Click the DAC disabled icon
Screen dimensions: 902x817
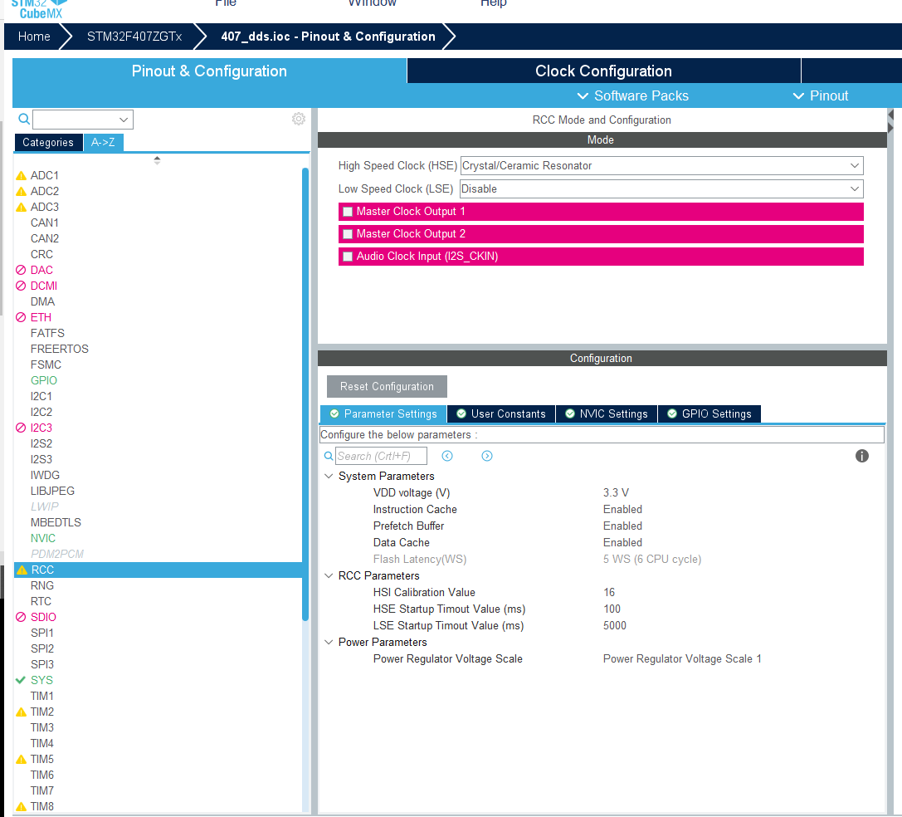pos(21,270)
